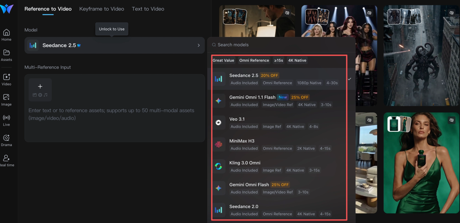This screenshot has width=460, height=223.
Task: Click the 4-30s duration tag
Action: tap(332, 83)
